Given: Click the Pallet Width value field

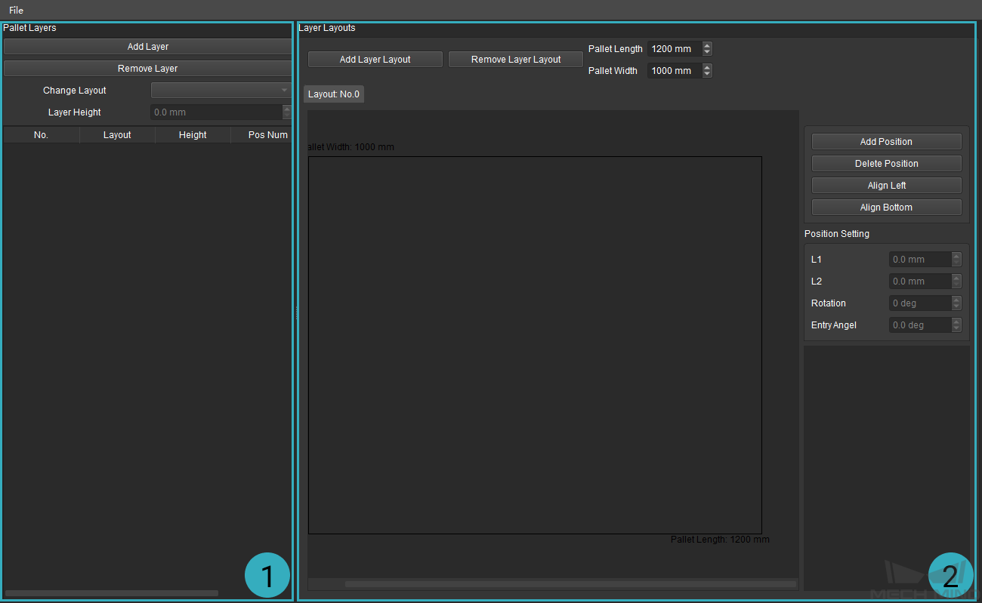Looking at the screenshot, I should coord(673,71).
